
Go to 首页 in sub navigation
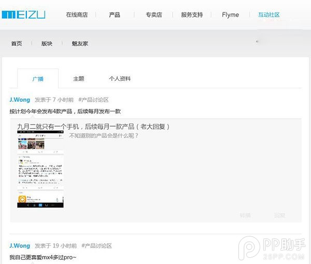(17, 44)
